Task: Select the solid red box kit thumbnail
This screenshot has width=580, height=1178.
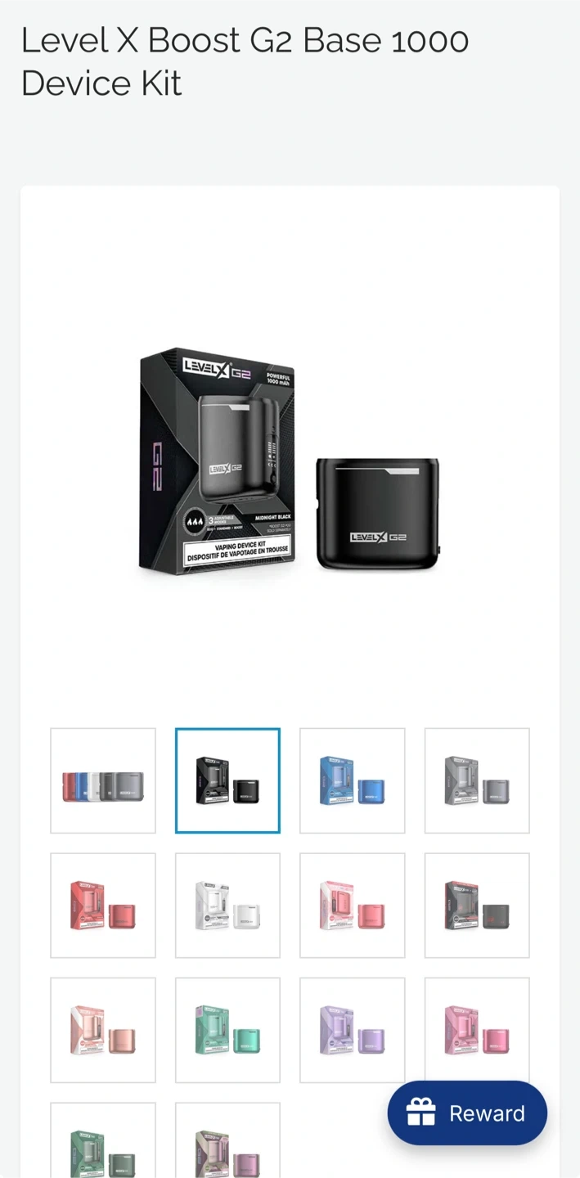Action: click(x=103, y=906)
